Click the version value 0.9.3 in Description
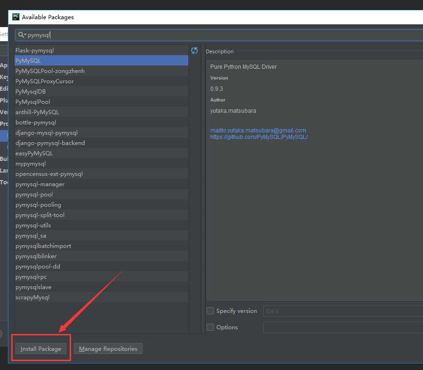 click(216, 89)
